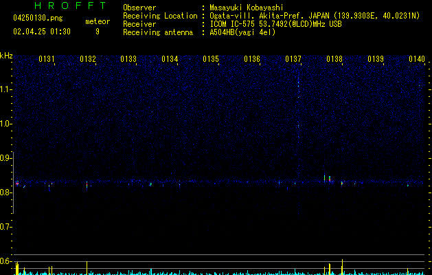Click the Ogata-vill. Akita-Pref. JAPAN location text
Image resolution: width=432 pixels, height=275 pixels.
click(315, 16)
